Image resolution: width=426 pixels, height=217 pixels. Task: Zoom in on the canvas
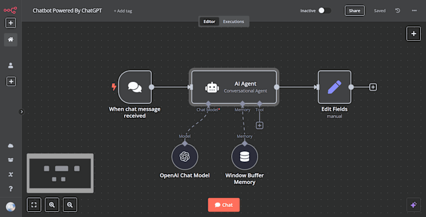tap(52, 205)
